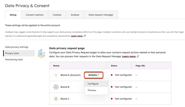Follow the Learn more link under HubSpot disclaimer

tap(77, 36)
